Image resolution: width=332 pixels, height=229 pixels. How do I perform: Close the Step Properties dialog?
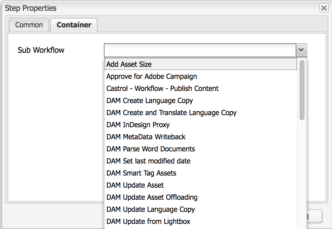coord(324,8)
